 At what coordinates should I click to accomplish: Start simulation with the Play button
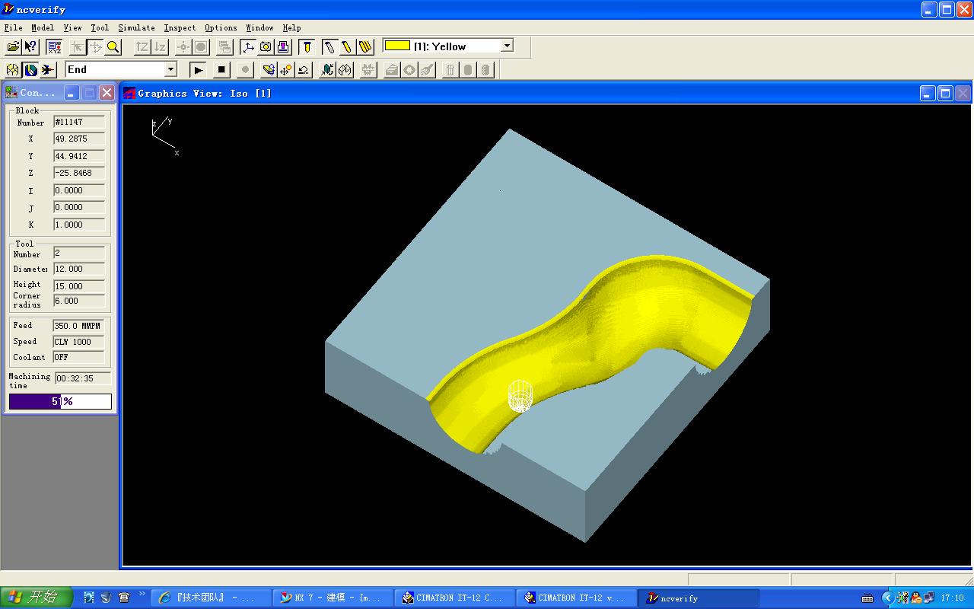tap(198, 69)
